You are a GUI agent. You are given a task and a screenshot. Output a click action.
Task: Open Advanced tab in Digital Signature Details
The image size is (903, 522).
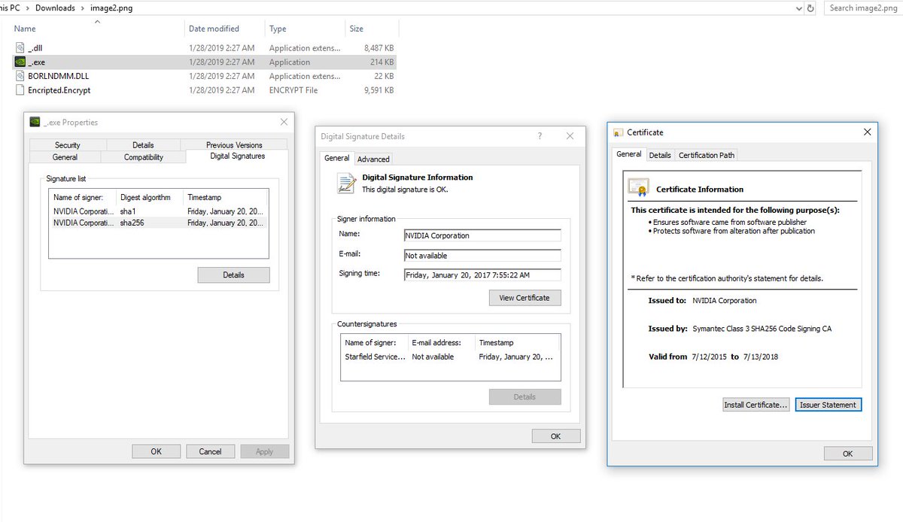373,159
